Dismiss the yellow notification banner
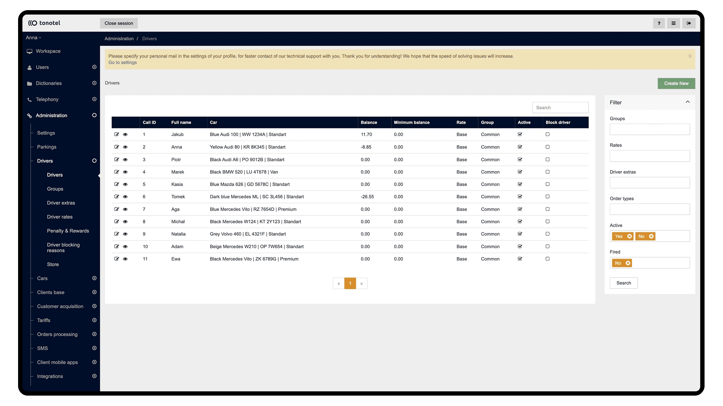723x406 pixels. pyautogui.click(x=690, y=56)
